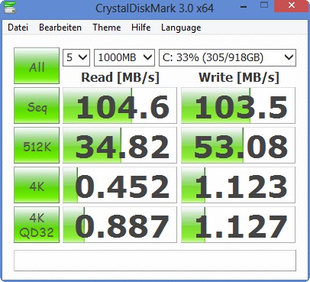This screenshot has width=310, height=282.
Task: Click the 4K write result 1.123
Action: pyautogui.click(x=238, y=185)
